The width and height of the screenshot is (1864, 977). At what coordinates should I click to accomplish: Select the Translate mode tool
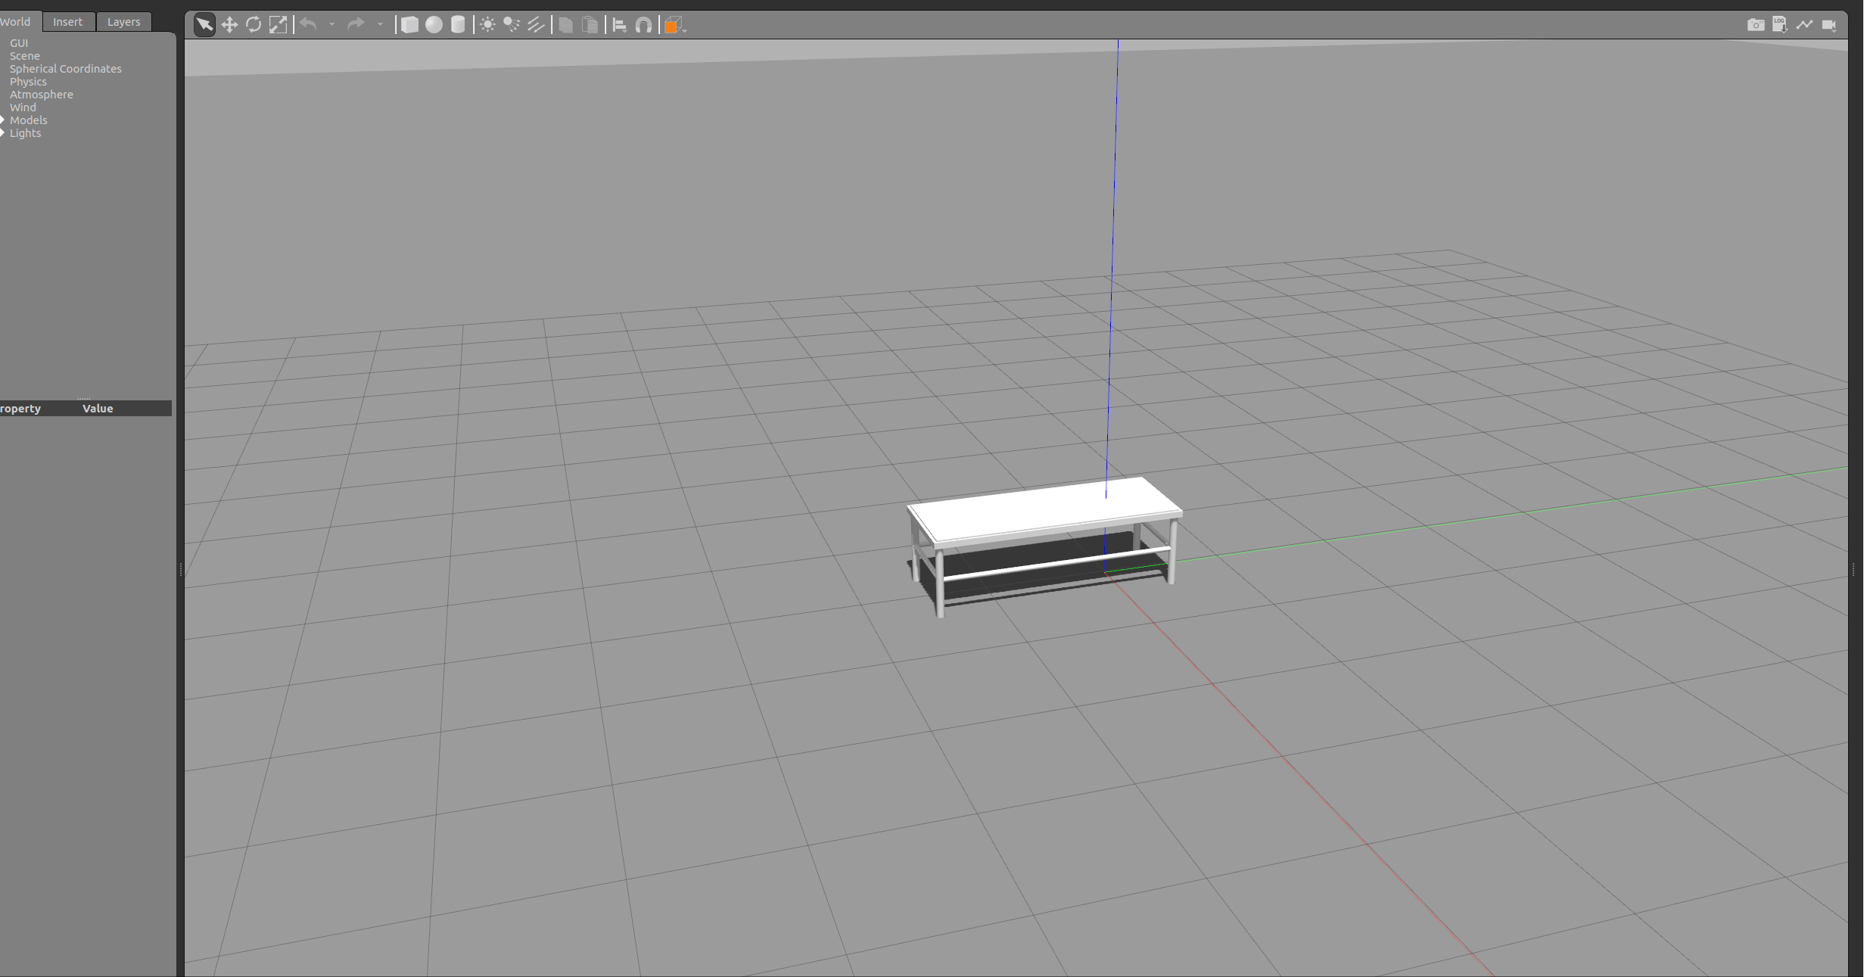[229, 25]
